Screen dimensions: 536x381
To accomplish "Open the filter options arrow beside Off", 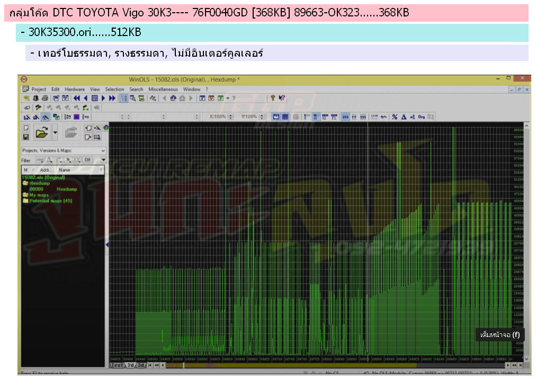I will coord(103,160).
